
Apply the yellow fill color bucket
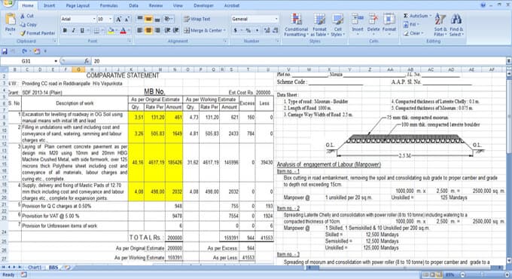tap(111, 30)
